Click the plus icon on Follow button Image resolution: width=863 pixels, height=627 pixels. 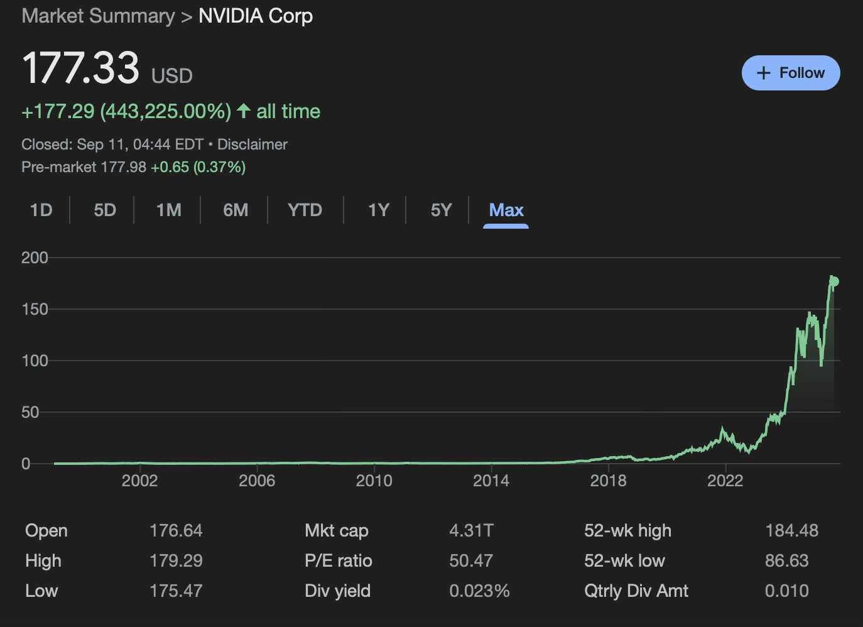[x=764, y=73]
